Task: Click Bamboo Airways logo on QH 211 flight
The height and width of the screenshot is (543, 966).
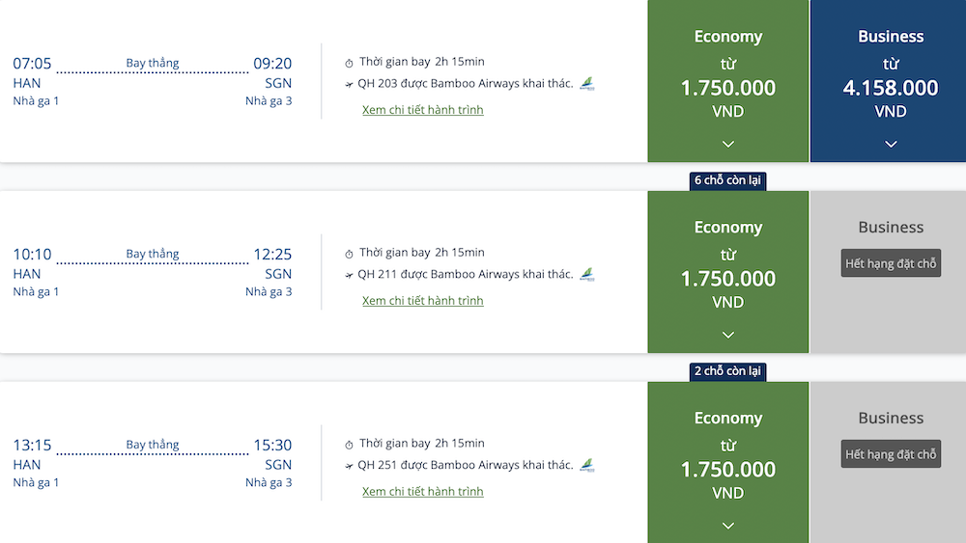Action: coord(587,275)
